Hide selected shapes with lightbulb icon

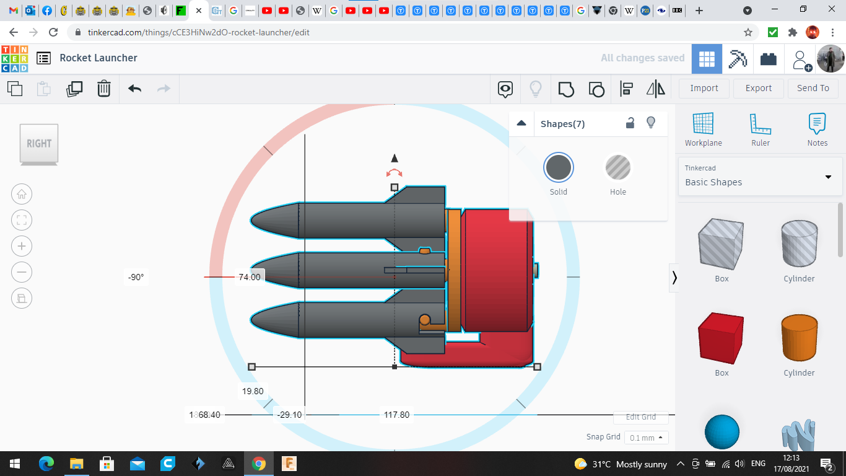pos(651,123)
